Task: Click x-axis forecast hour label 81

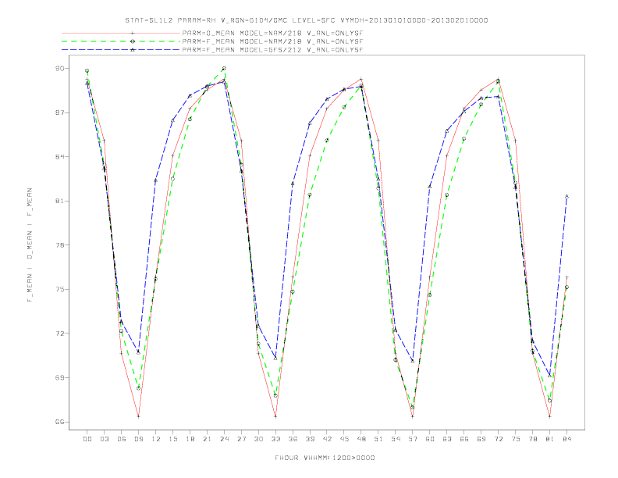Action: click(550, 439)
